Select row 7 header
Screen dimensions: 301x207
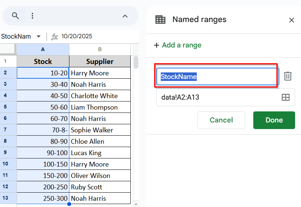click(x=8, y=130)
